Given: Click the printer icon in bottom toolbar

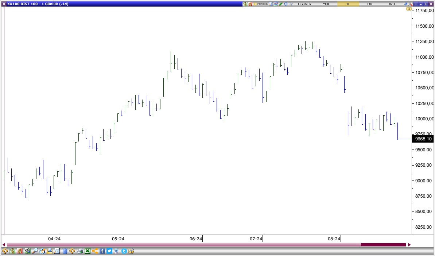Looking at the screenshot, I should [80, 251].
